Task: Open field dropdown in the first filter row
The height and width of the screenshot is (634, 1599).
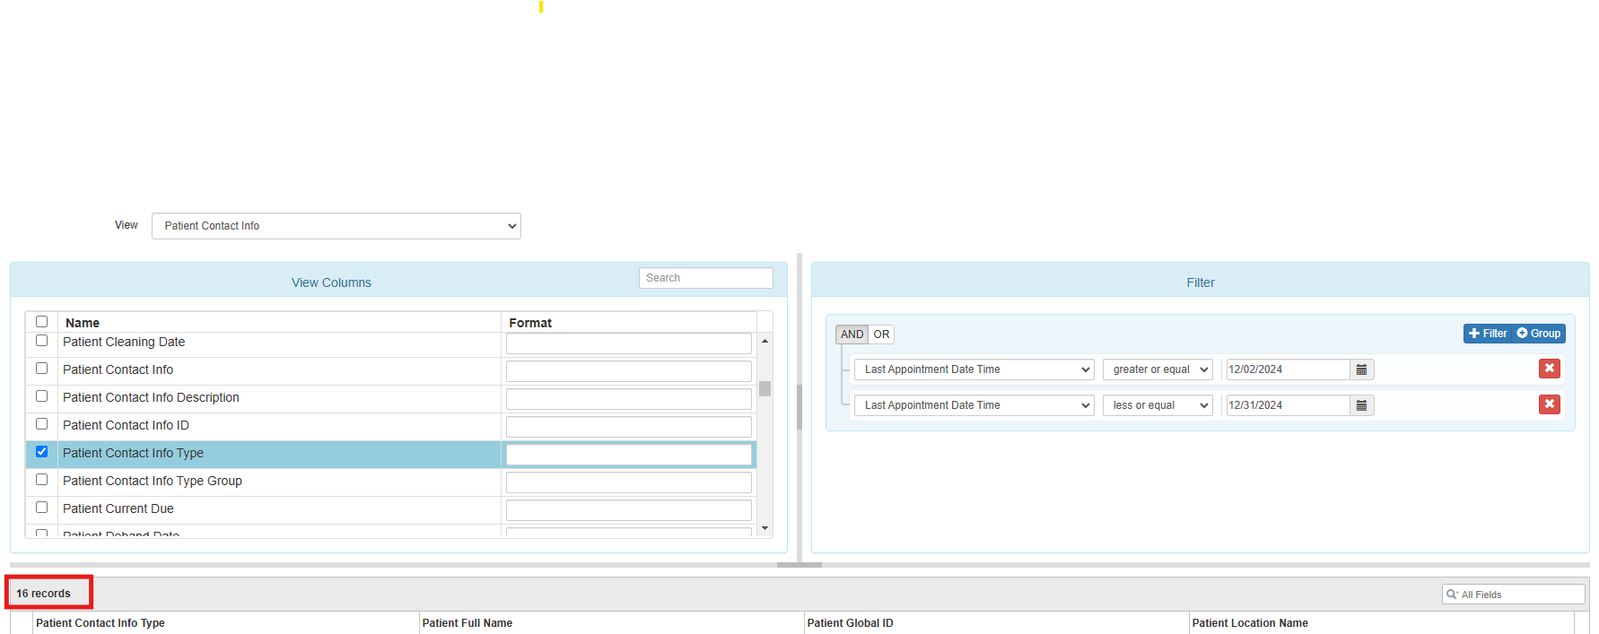Action: click(974, 369)
